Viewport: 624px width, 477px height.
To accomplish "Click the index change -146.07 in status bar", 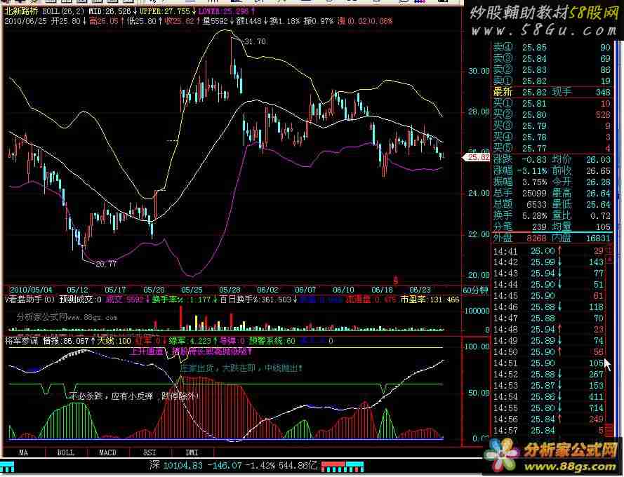I will point(225,464).
